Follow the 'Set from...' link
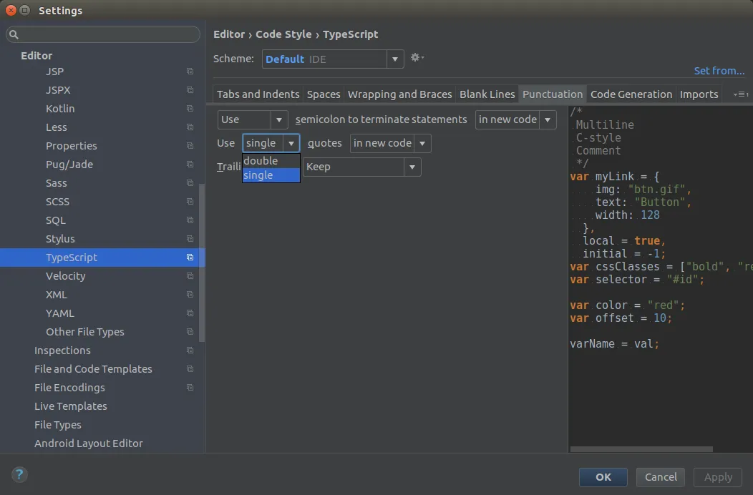This screenshot has height=495, width=753. pos(719,71)
